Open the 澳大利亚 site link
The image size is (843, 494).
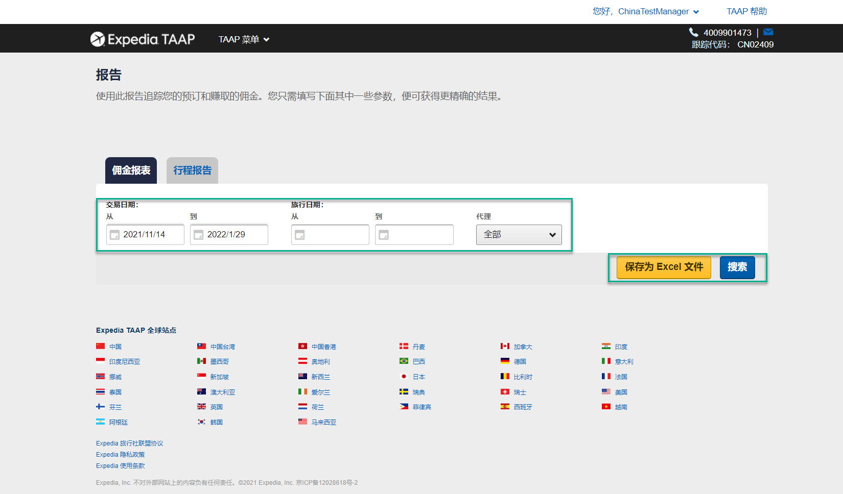223,392
